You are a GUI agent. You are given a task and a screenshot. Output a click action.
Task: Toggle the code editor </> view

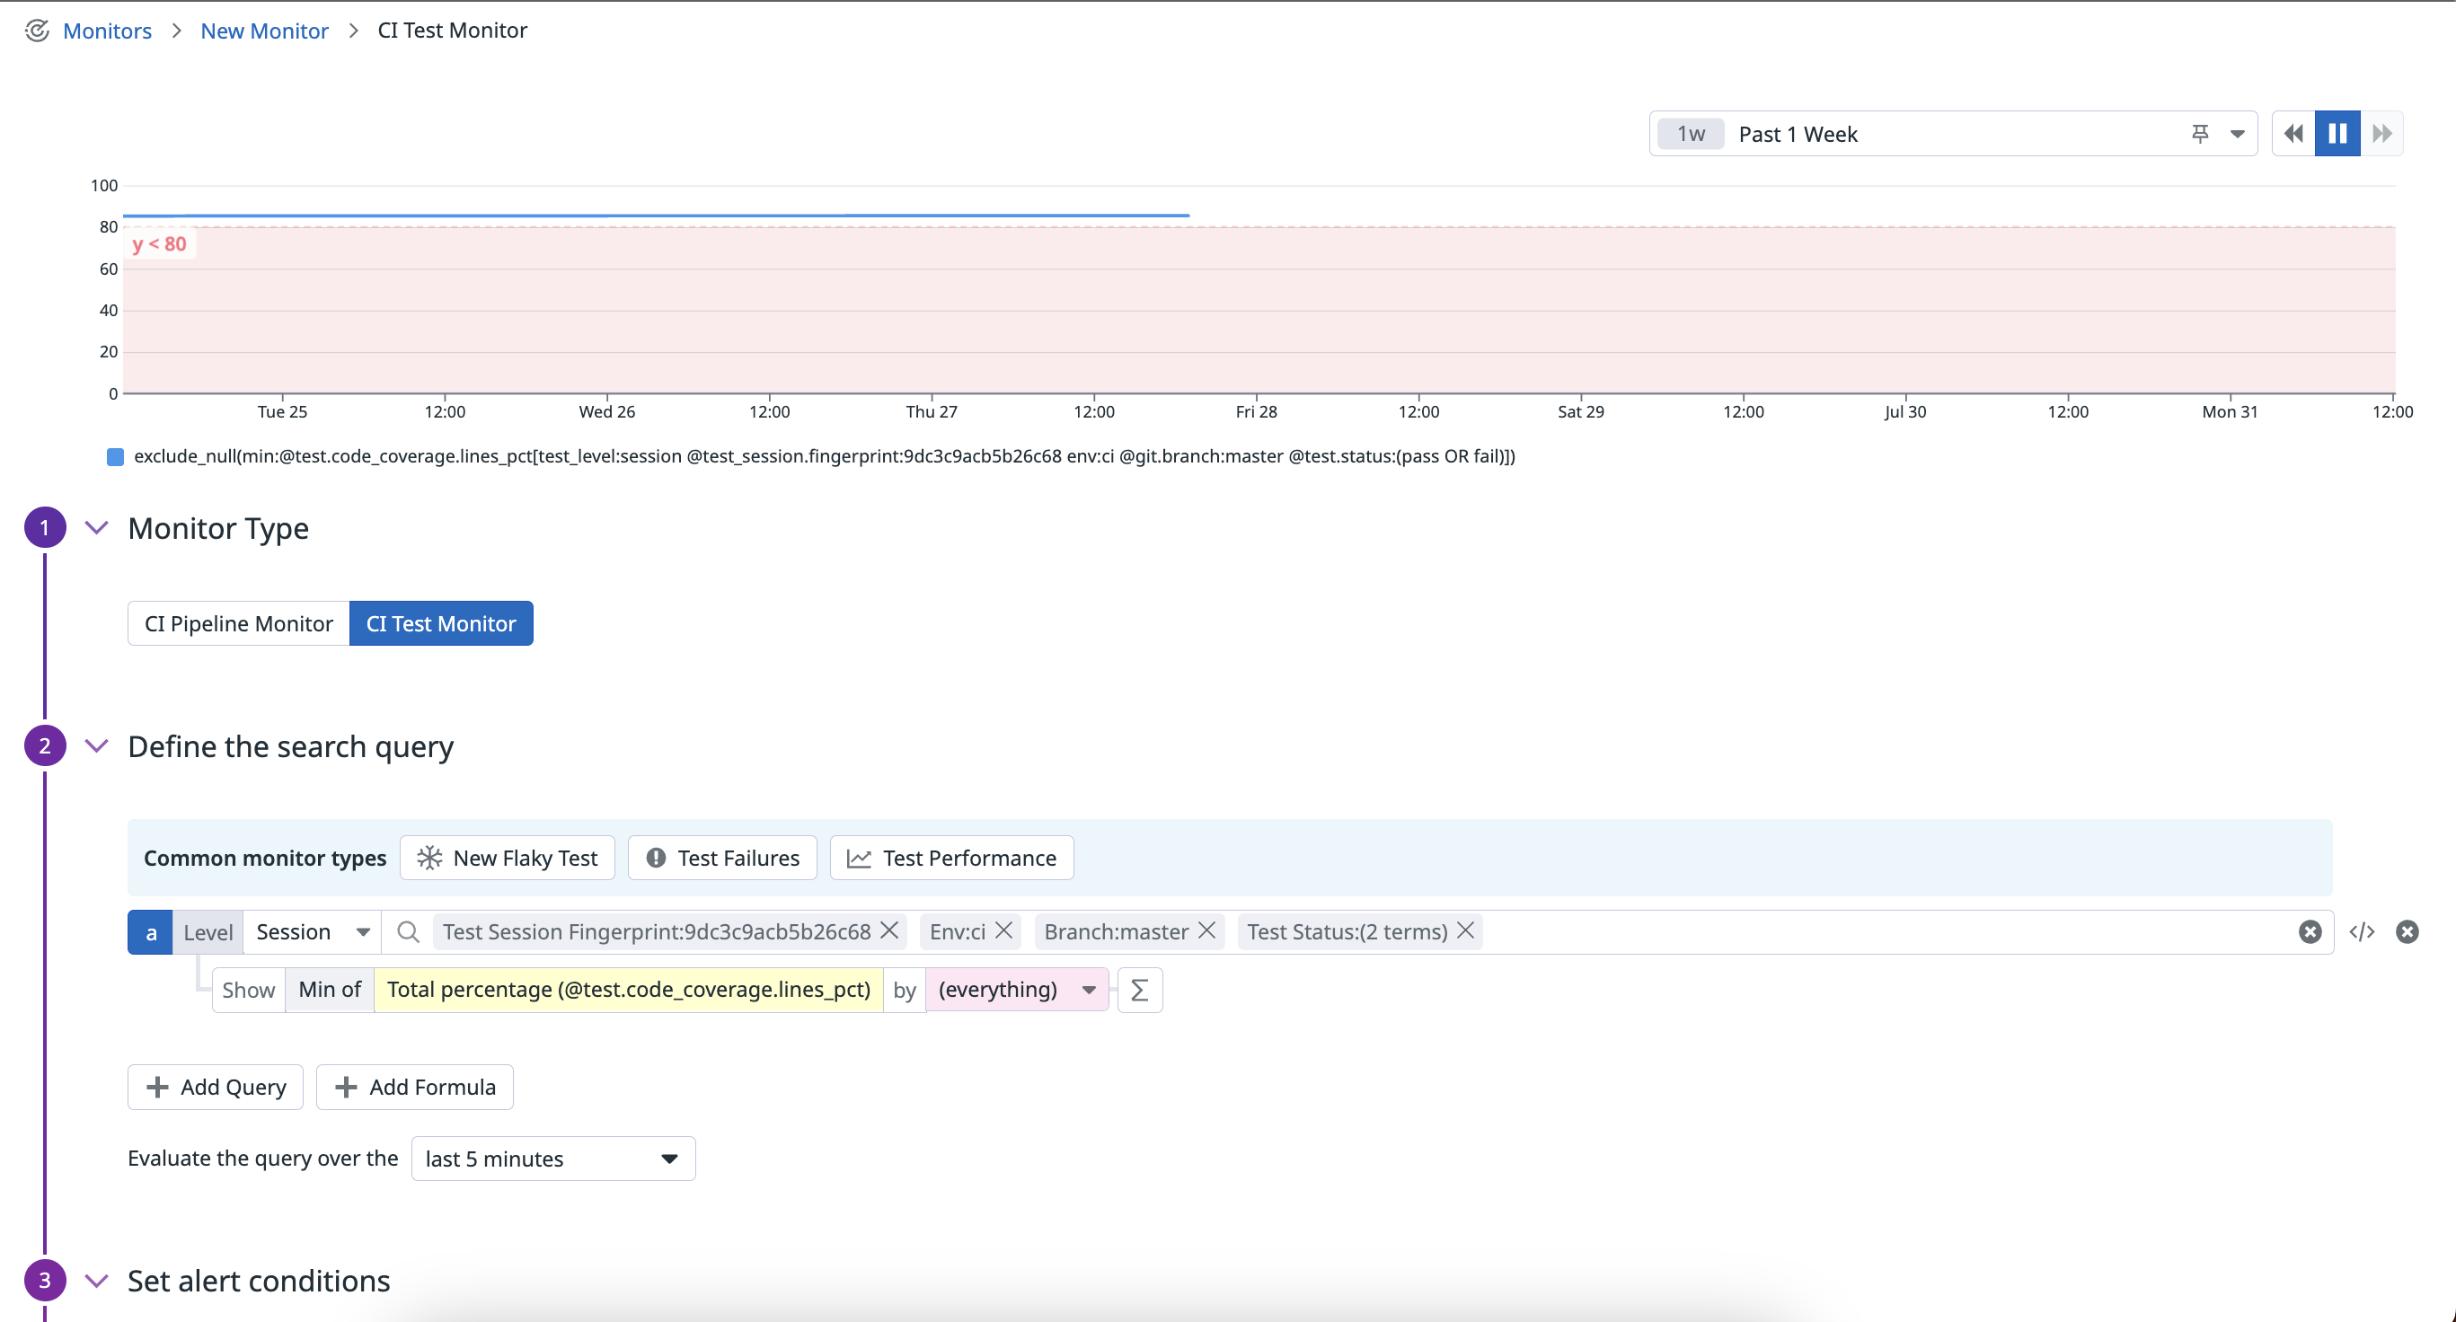2362,932
